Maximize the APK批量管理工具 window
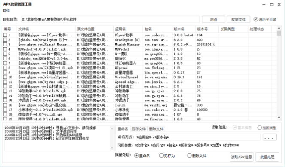Viewport: 285px width, 167px height. (272, 5)
